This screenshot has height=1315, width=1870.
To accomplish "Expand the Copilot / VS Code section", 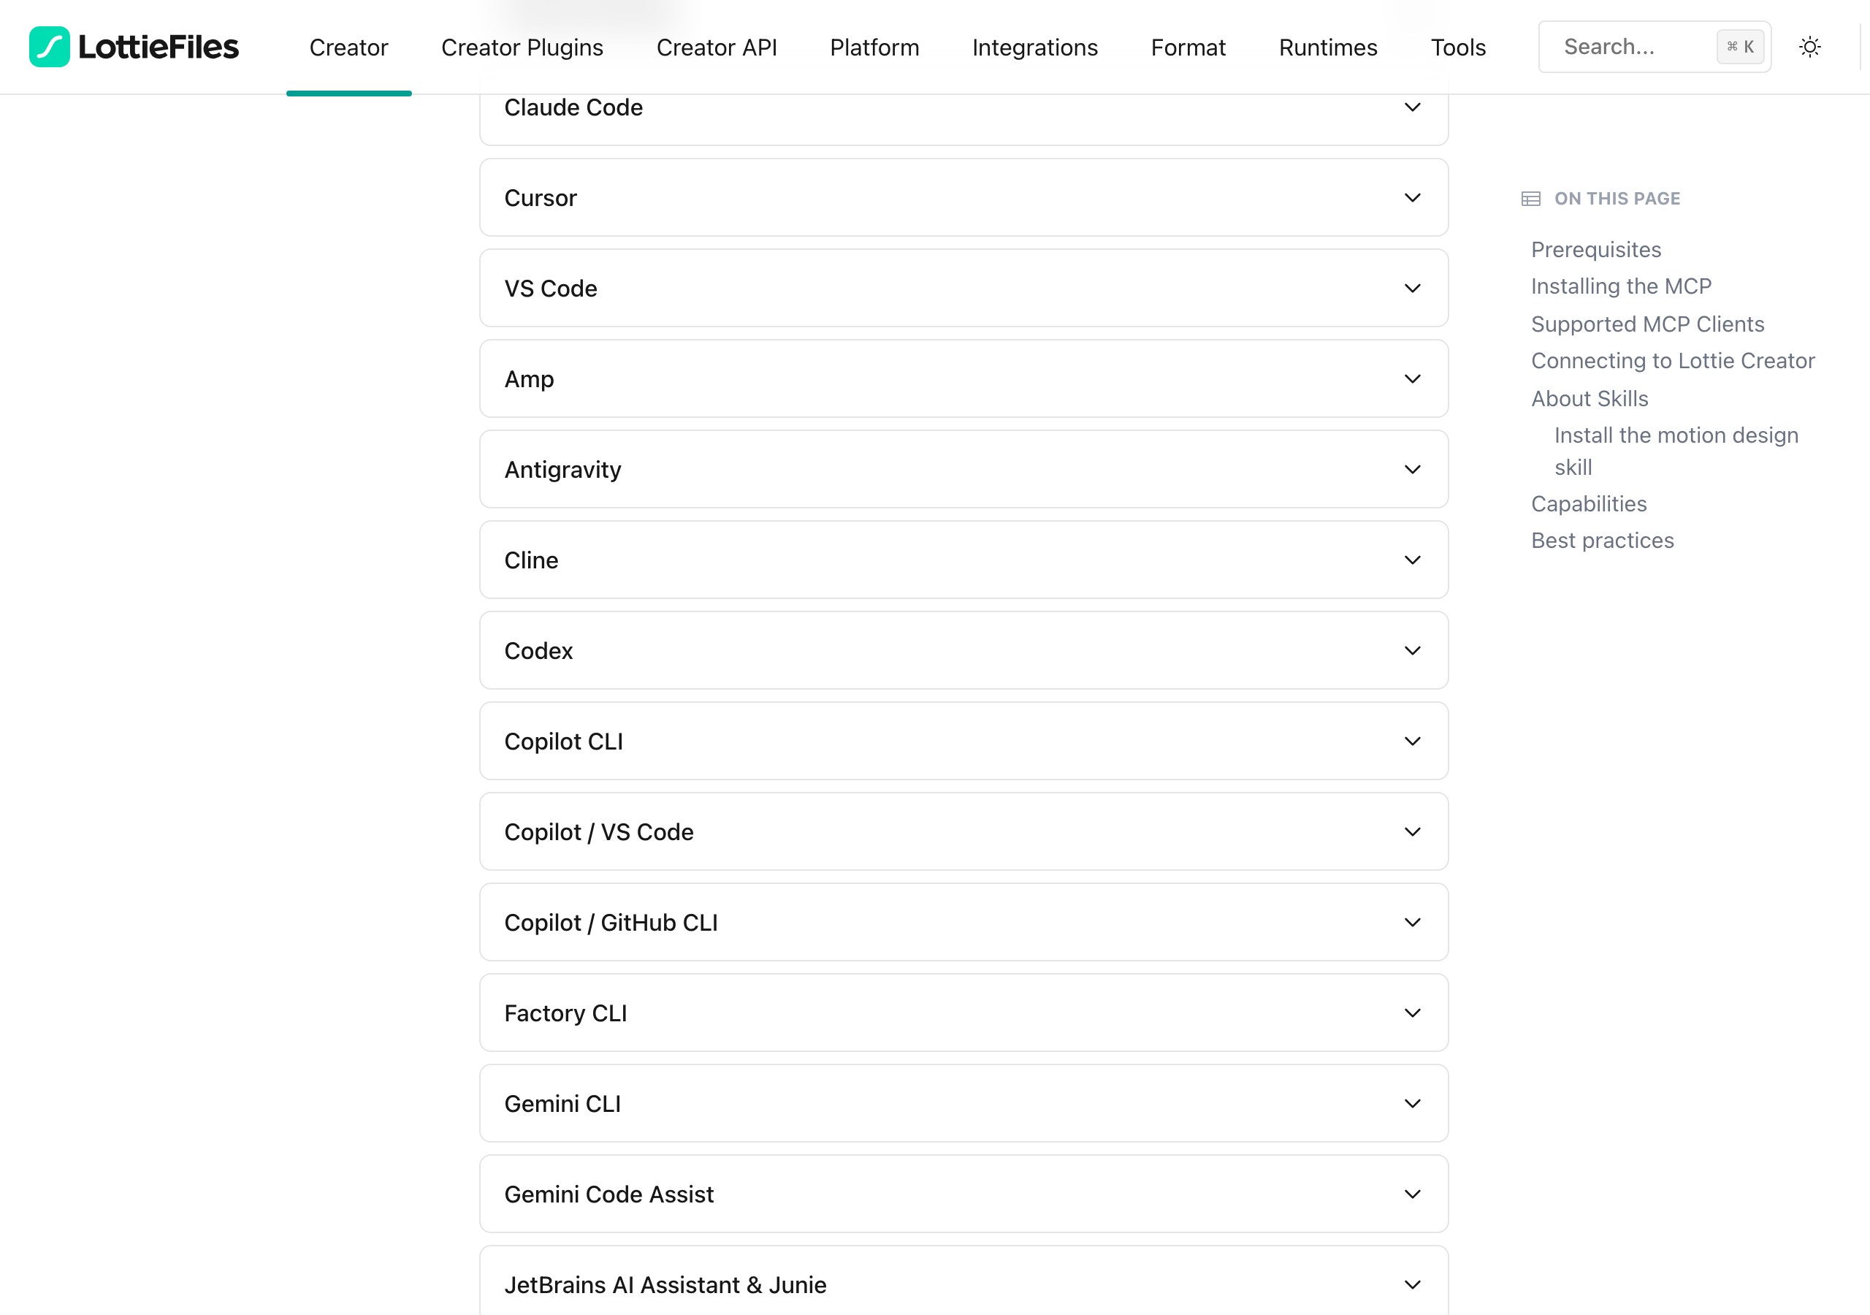I will pyautogui.click(x=964, y=832).
